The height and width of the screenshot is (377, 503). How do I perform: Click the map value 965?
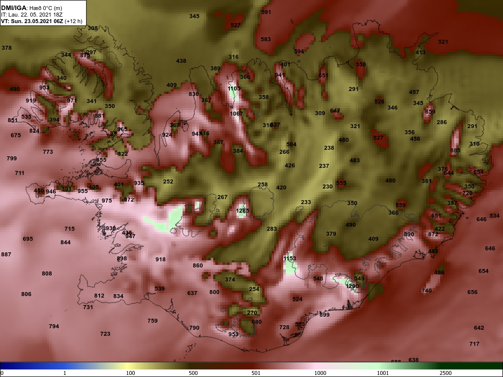(122, 130)
